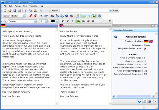Image resolution: width=159 pixels, height=110 pixels.
Task: Click the Open button next to Address
Action: pos(115,11)
